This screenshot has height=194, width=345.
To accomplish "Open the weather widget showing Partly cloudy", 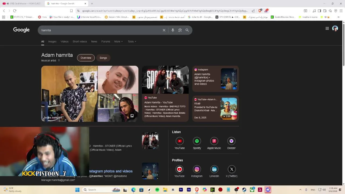I will pyautogui.click(x=12, y=190).
